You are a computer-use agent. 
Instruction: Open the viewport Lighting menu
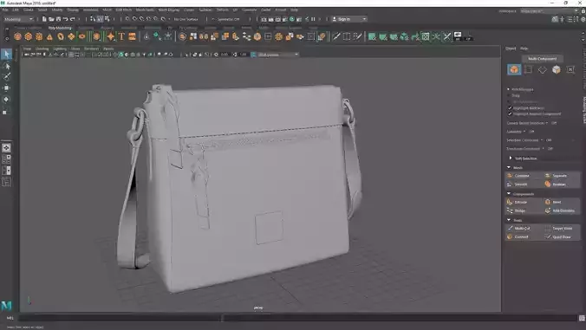point(60,49)
